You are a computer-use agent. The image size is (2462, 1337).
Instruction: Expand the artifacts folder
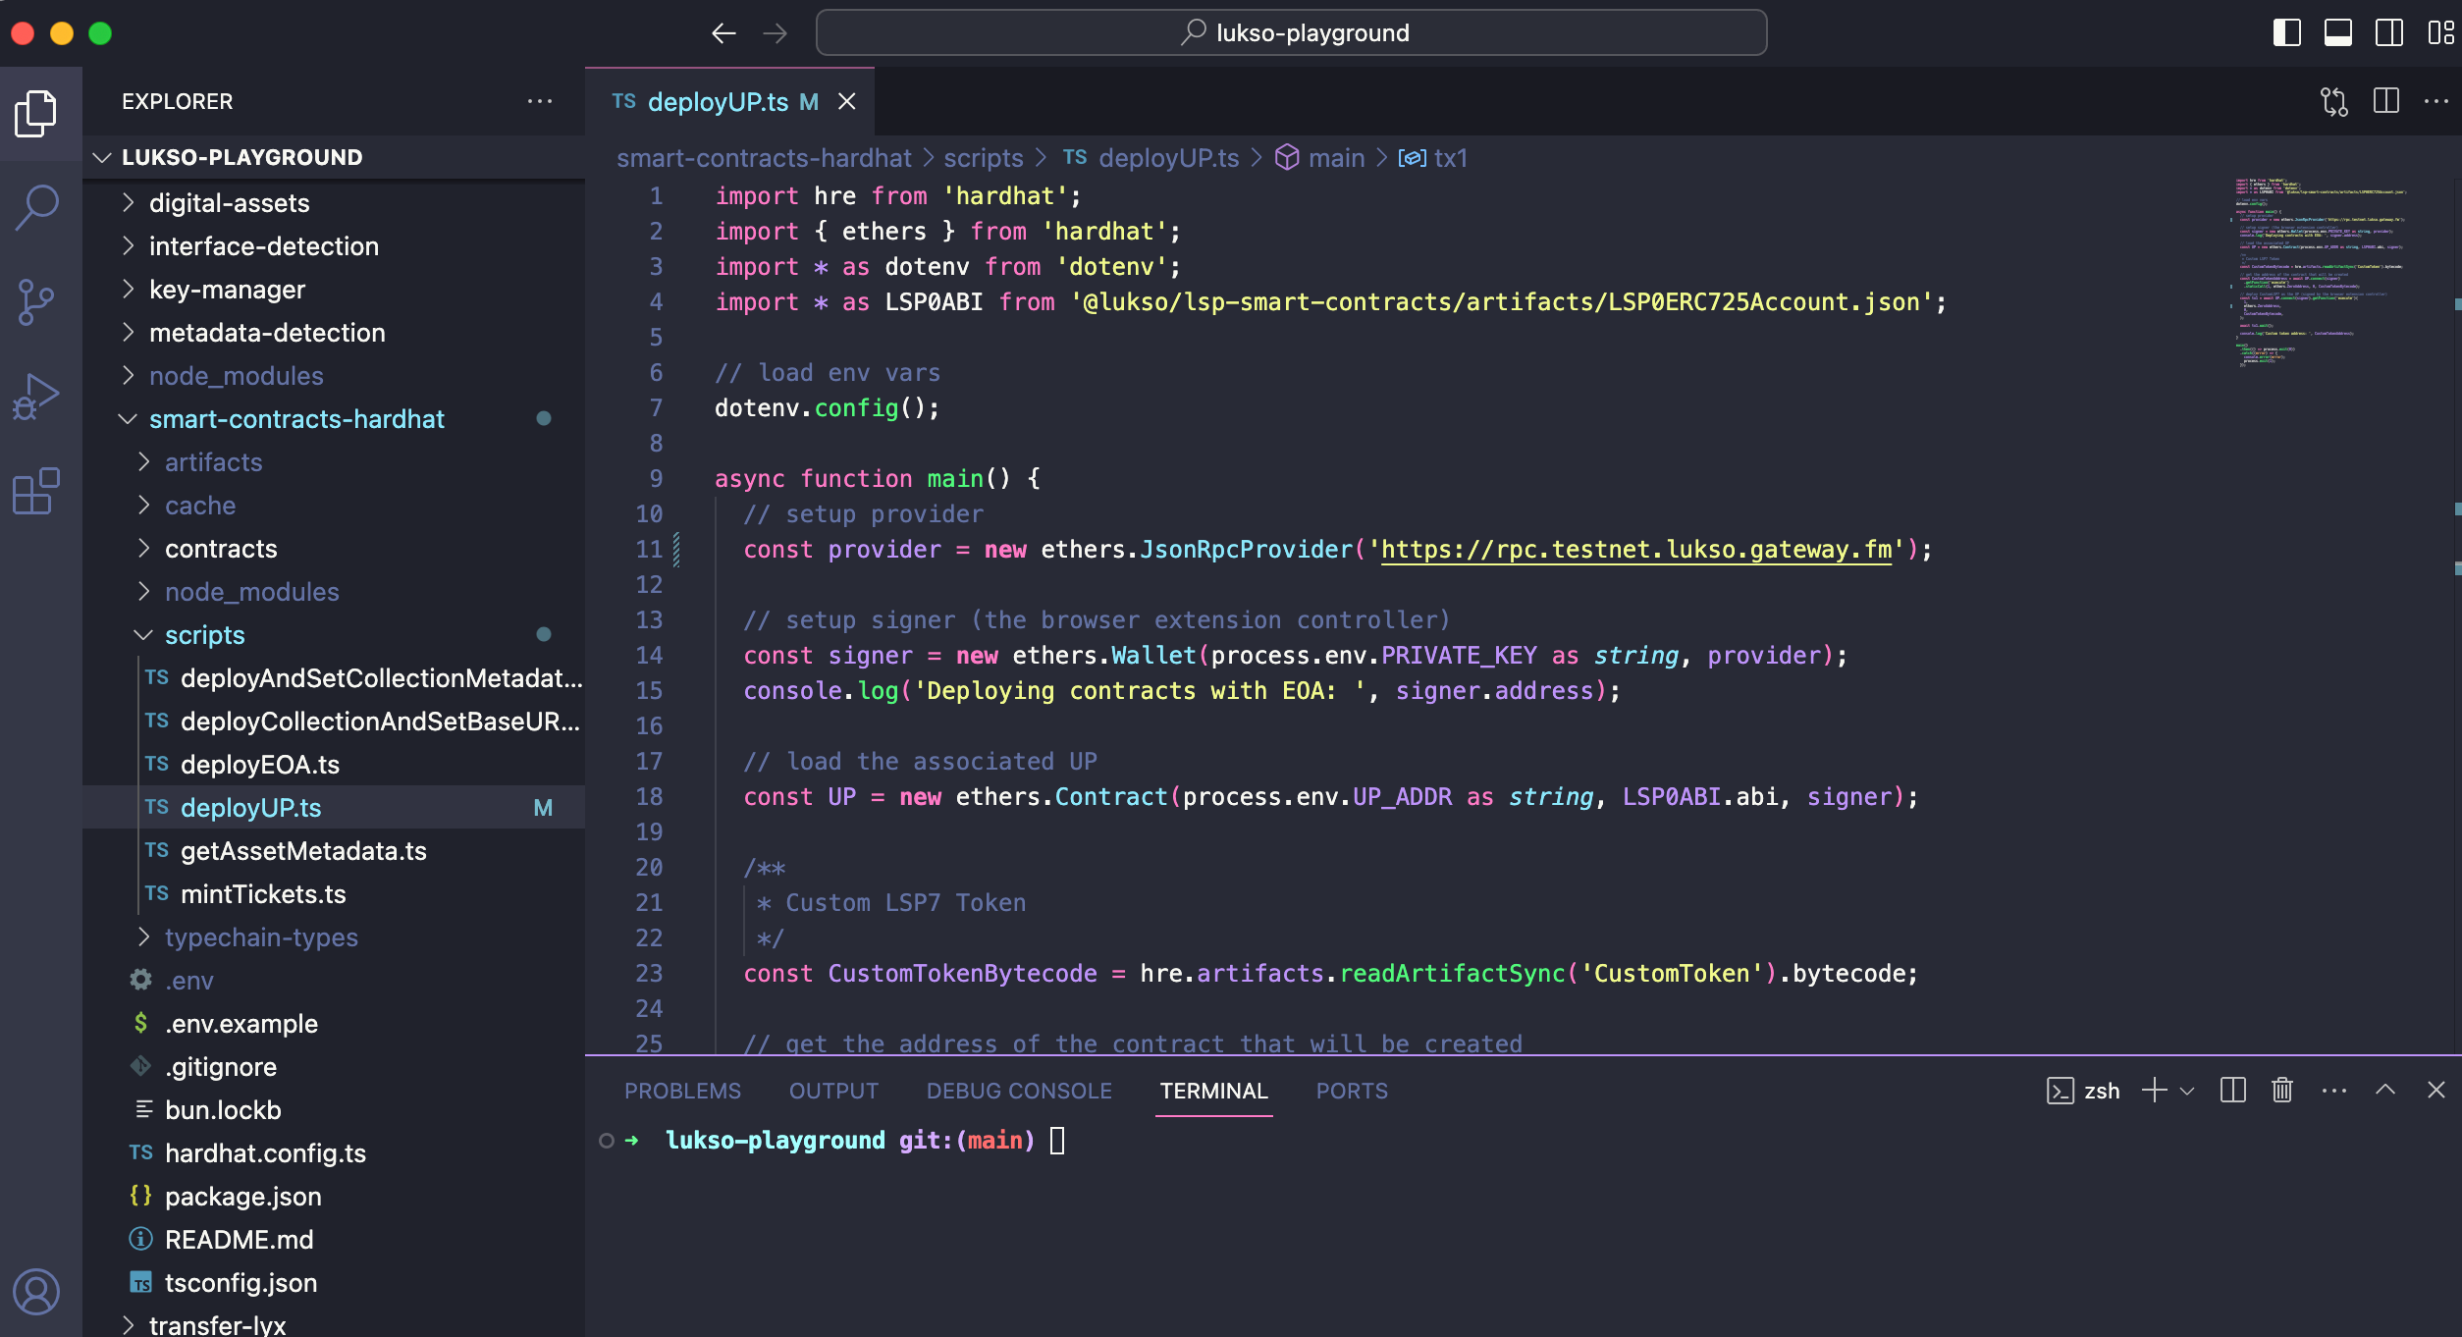334,462
